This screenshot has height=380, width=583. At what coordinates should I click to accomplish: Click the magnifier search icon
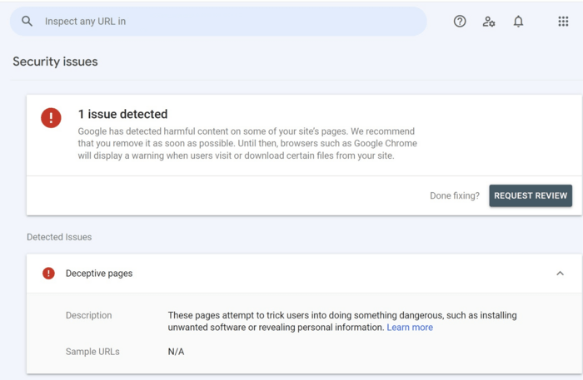click(x=27, y=22)
